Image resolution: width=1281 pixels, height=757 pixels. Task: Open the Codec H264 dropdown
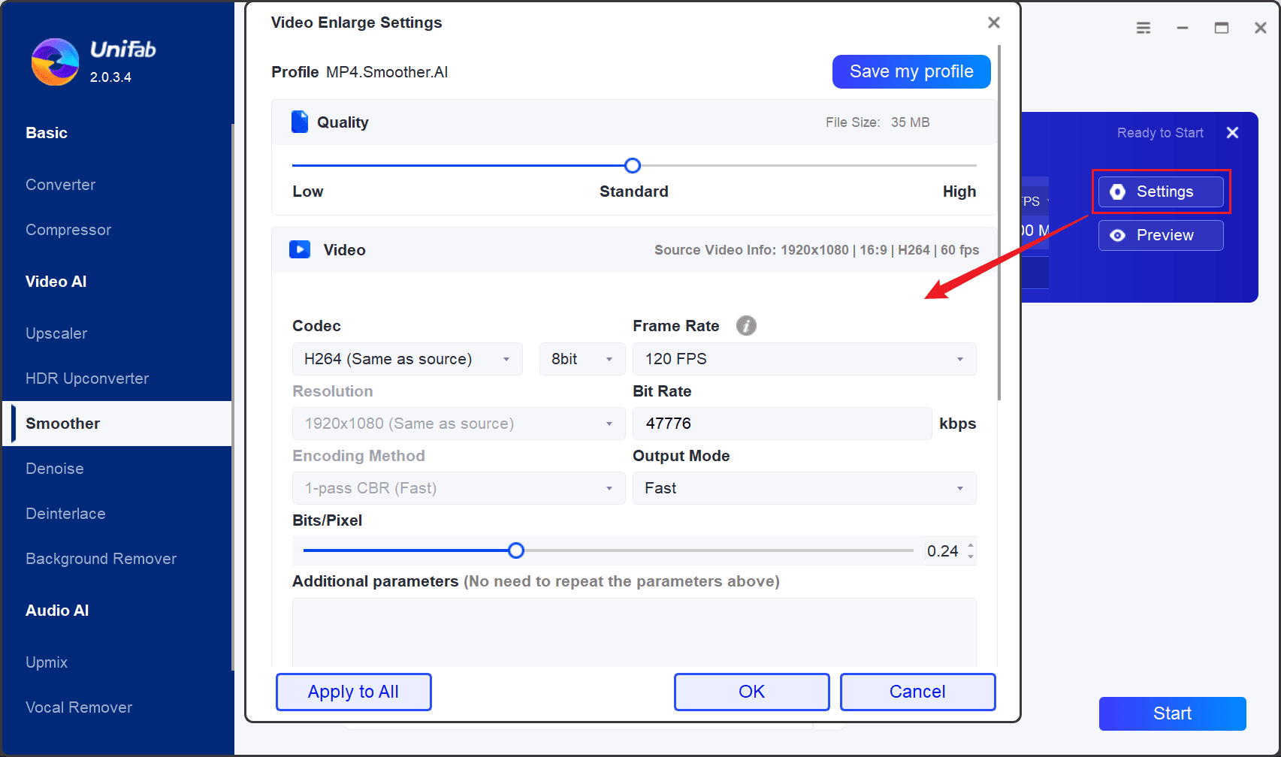click(406, 359)
